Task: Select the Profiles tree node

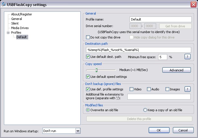Action: pyautogui.click(x=16, y=33)
